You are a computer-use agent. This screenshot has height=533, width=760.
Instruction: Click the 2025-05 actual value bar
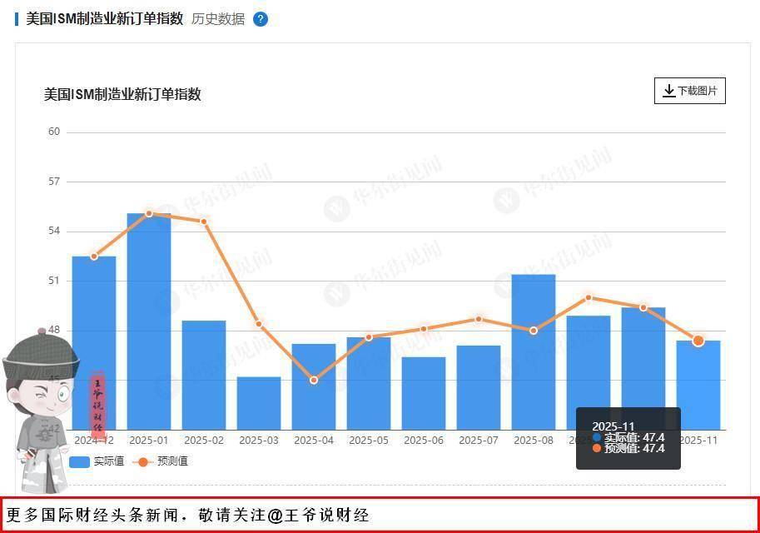369,383
